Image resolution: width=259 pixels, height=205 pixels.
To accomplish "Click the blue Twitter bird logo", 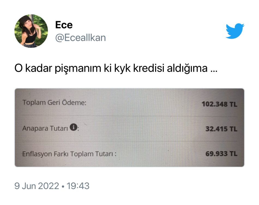I will 235,31.
